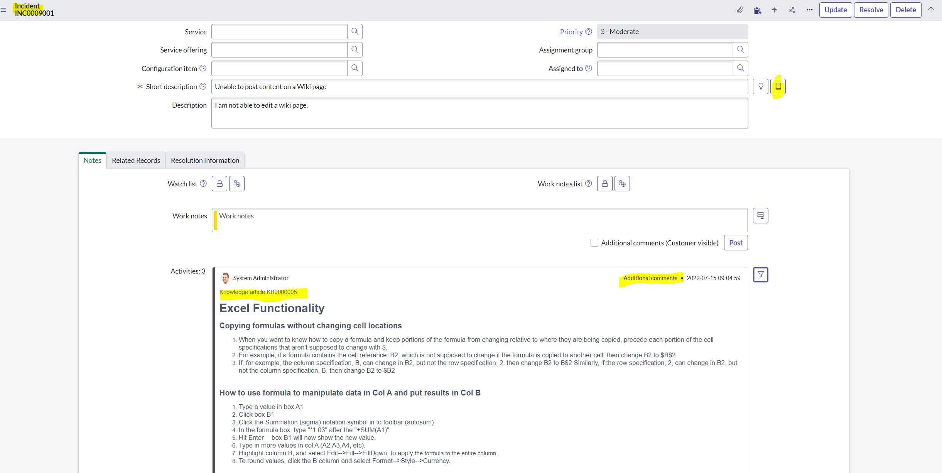Click the search knowledge book icon
The width and height of the screenshot is (942, 473).
click(778, 86)
